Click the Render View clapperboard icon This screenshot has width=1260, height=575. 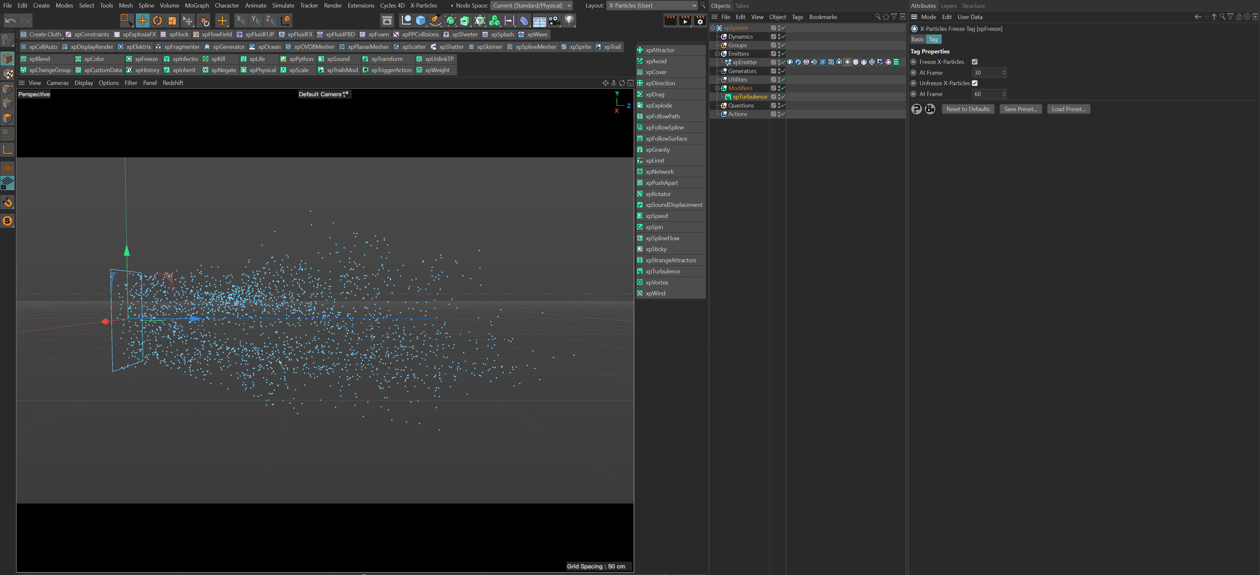coord(670,21)
